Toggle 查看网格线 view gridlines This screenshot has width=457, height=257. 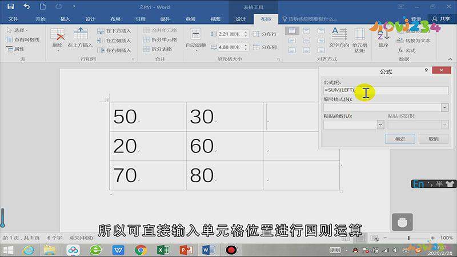click(x=23, y=39)
